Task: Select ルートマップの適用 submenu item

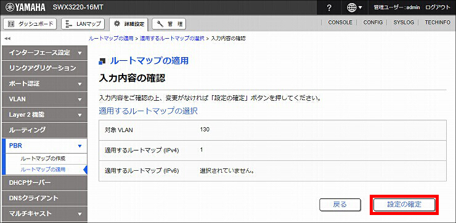Action: pyautogui.click(x=43, y=170)
